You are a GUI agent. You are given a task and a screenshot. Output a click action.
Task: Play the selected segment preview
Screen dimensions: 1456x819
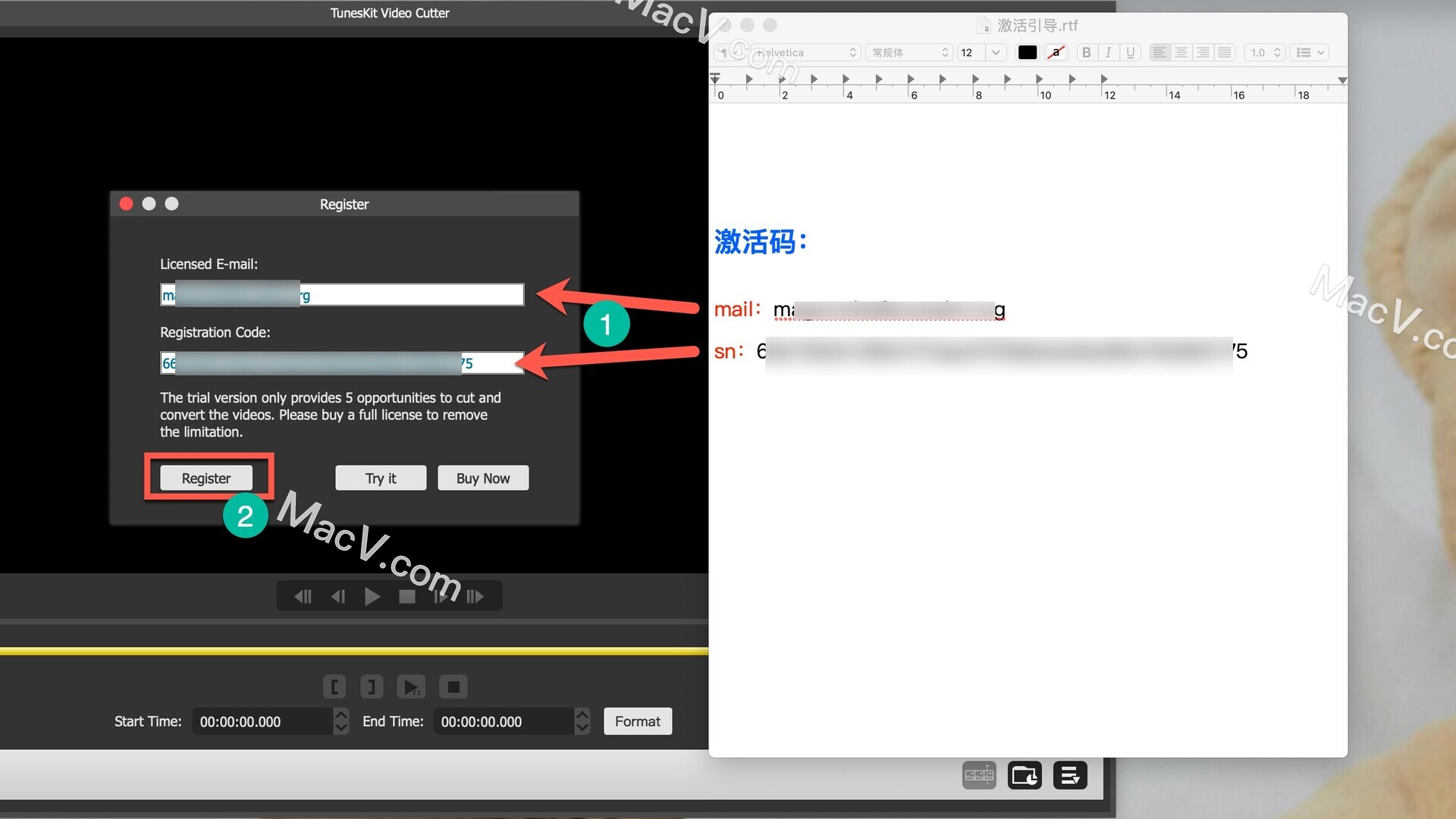(411, 687)
